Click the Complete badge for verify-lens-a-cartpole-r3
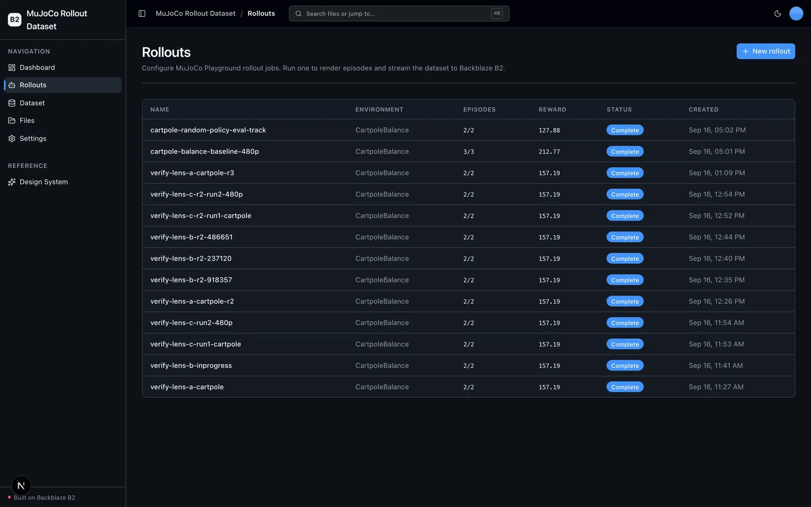 (x=625, y=173)
